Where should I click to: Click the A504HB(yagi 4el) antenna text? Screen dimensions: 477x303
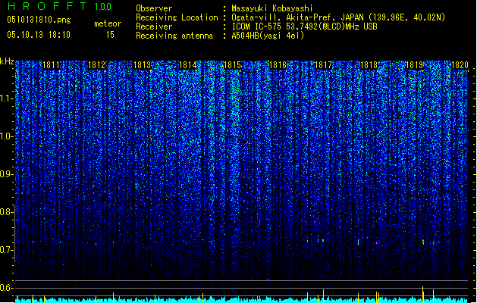tap(268, 36)
